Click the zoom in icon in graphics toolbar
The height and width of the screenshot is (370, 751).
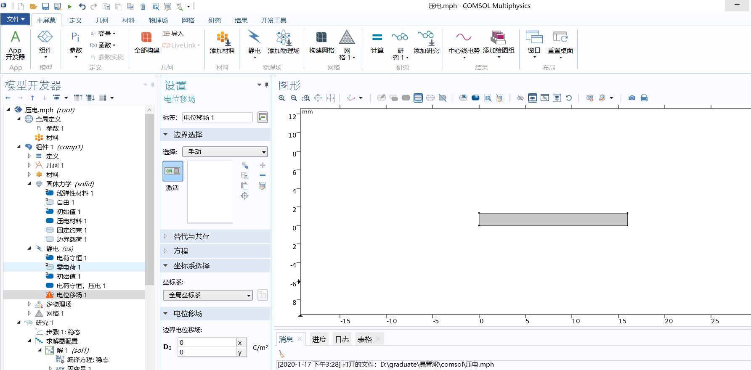click(x=281, y=98)
